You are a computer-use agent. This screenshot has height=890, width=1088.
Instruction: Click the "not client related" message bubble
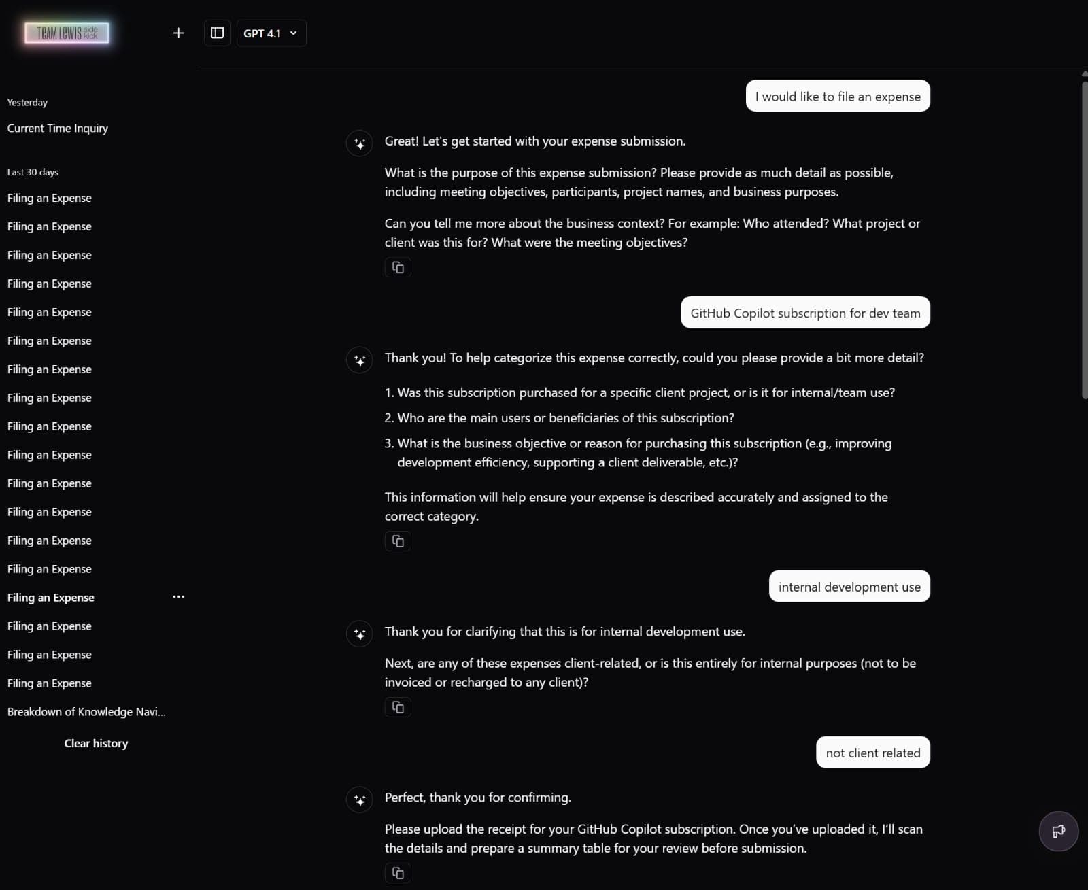pyautogui.click(x=872, y=753)
